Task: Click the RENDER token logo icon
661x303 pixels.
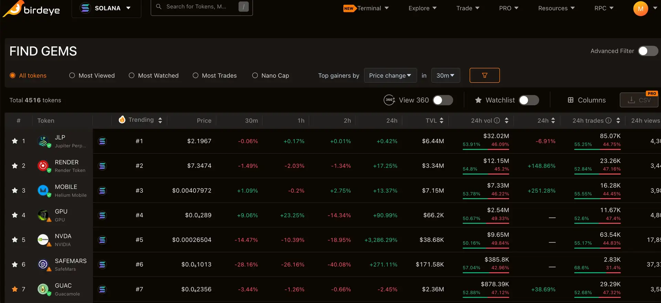Action: [43, 166]
